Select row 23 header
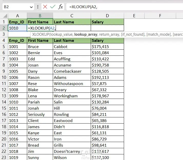The height and width of the screenshot is (160, 183). point(4,157)
